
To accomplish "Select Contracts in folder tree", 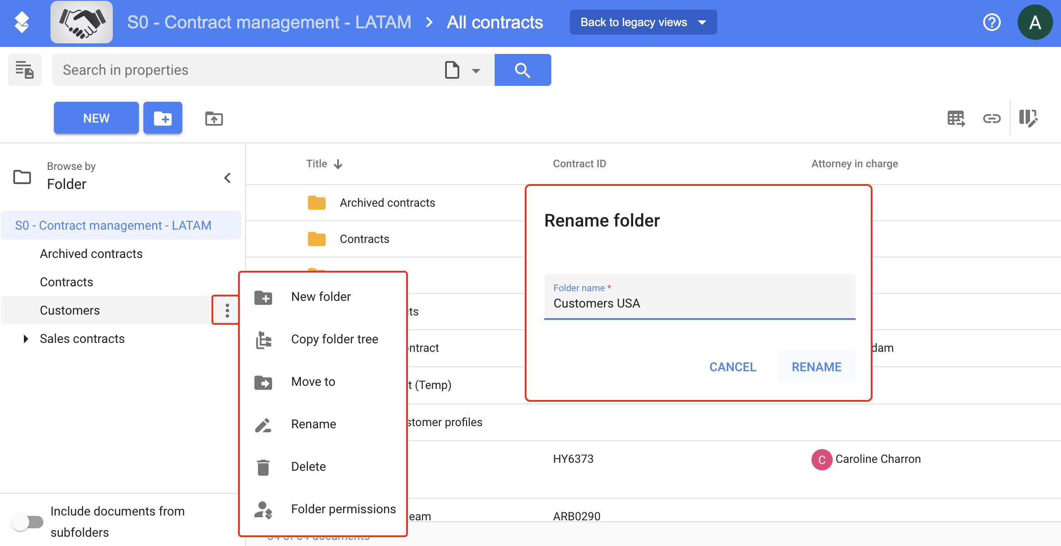I will (66, 282).
